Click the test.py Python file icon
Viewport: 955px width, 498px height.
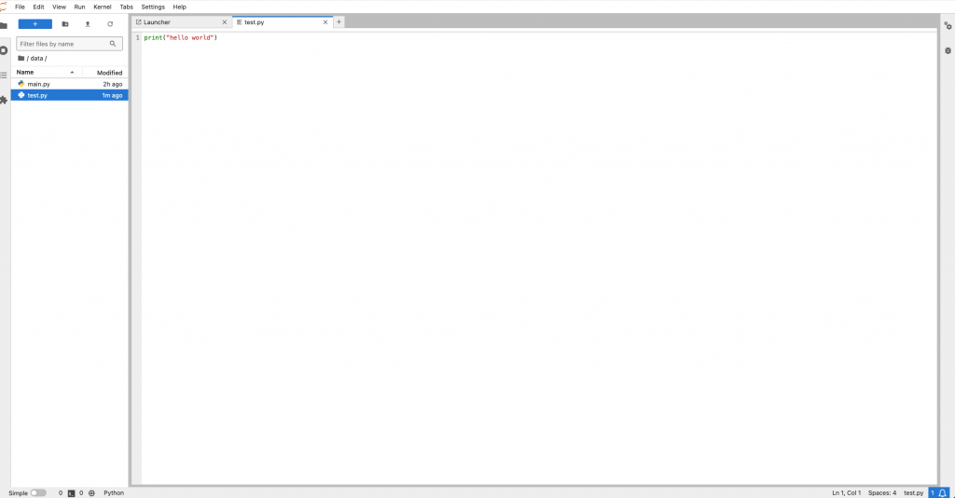pos(21,95)
